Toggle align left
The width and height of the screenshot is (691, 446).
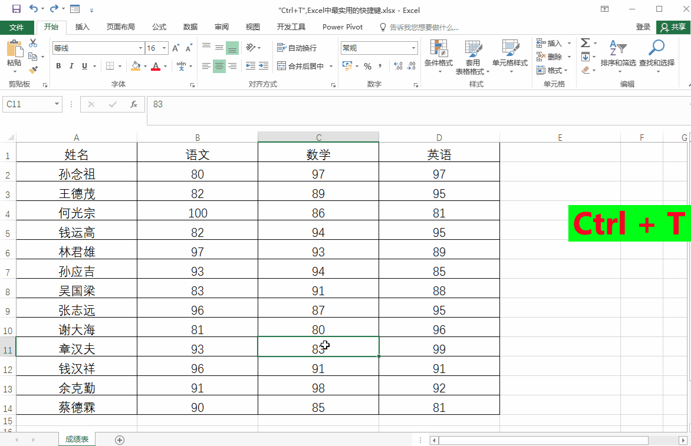(206, 66)
